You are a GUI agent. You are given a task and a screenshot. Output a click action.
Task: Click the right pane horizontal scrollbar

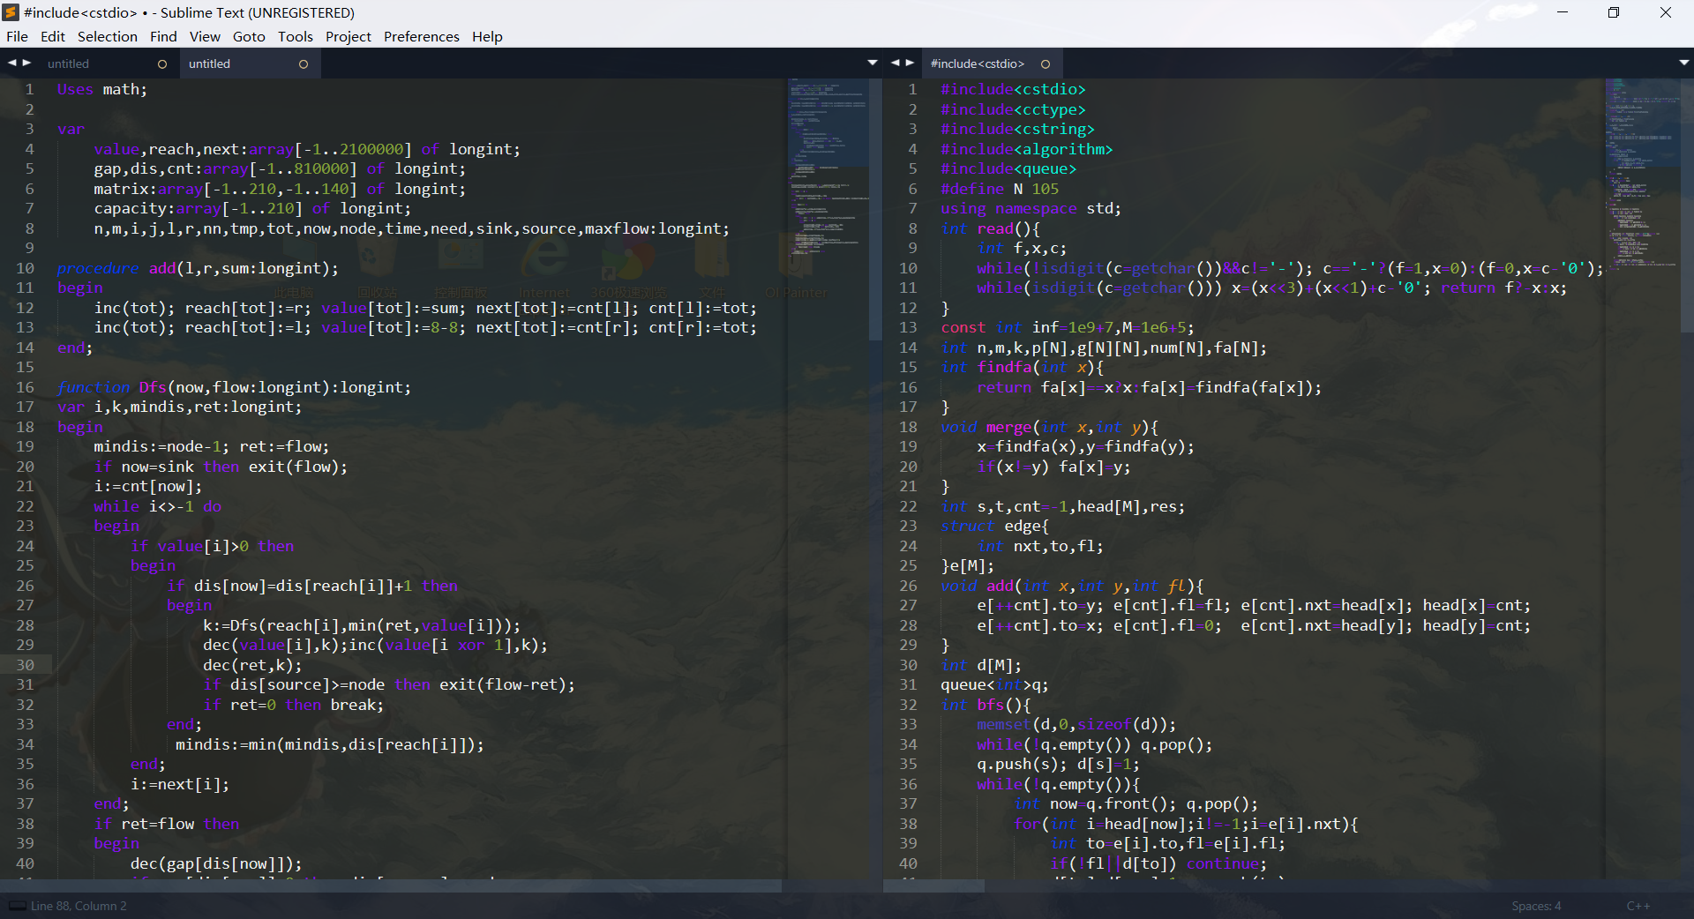coord(933,885)
